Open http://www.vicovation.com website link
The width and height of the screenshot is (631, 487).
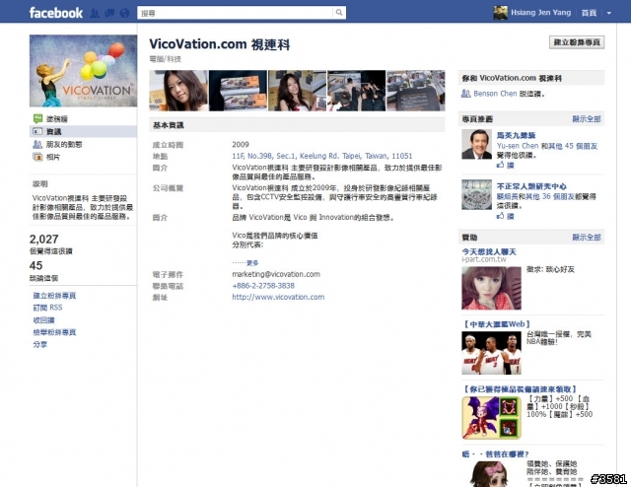point(278,297)
